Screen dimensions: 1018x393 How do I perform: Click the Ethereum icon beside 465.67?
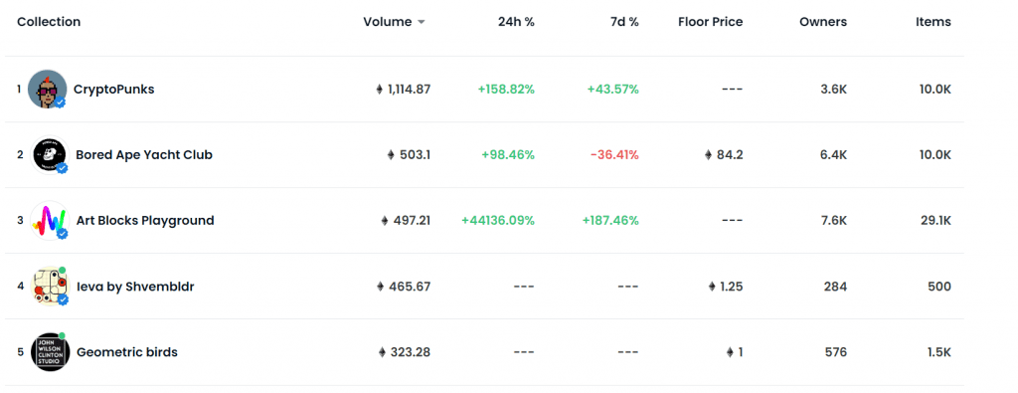coord(381,287)
